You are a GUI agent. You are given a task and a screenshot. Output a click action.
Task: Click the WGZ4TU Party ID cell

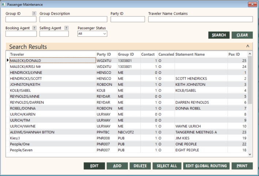tap(107, 61)
